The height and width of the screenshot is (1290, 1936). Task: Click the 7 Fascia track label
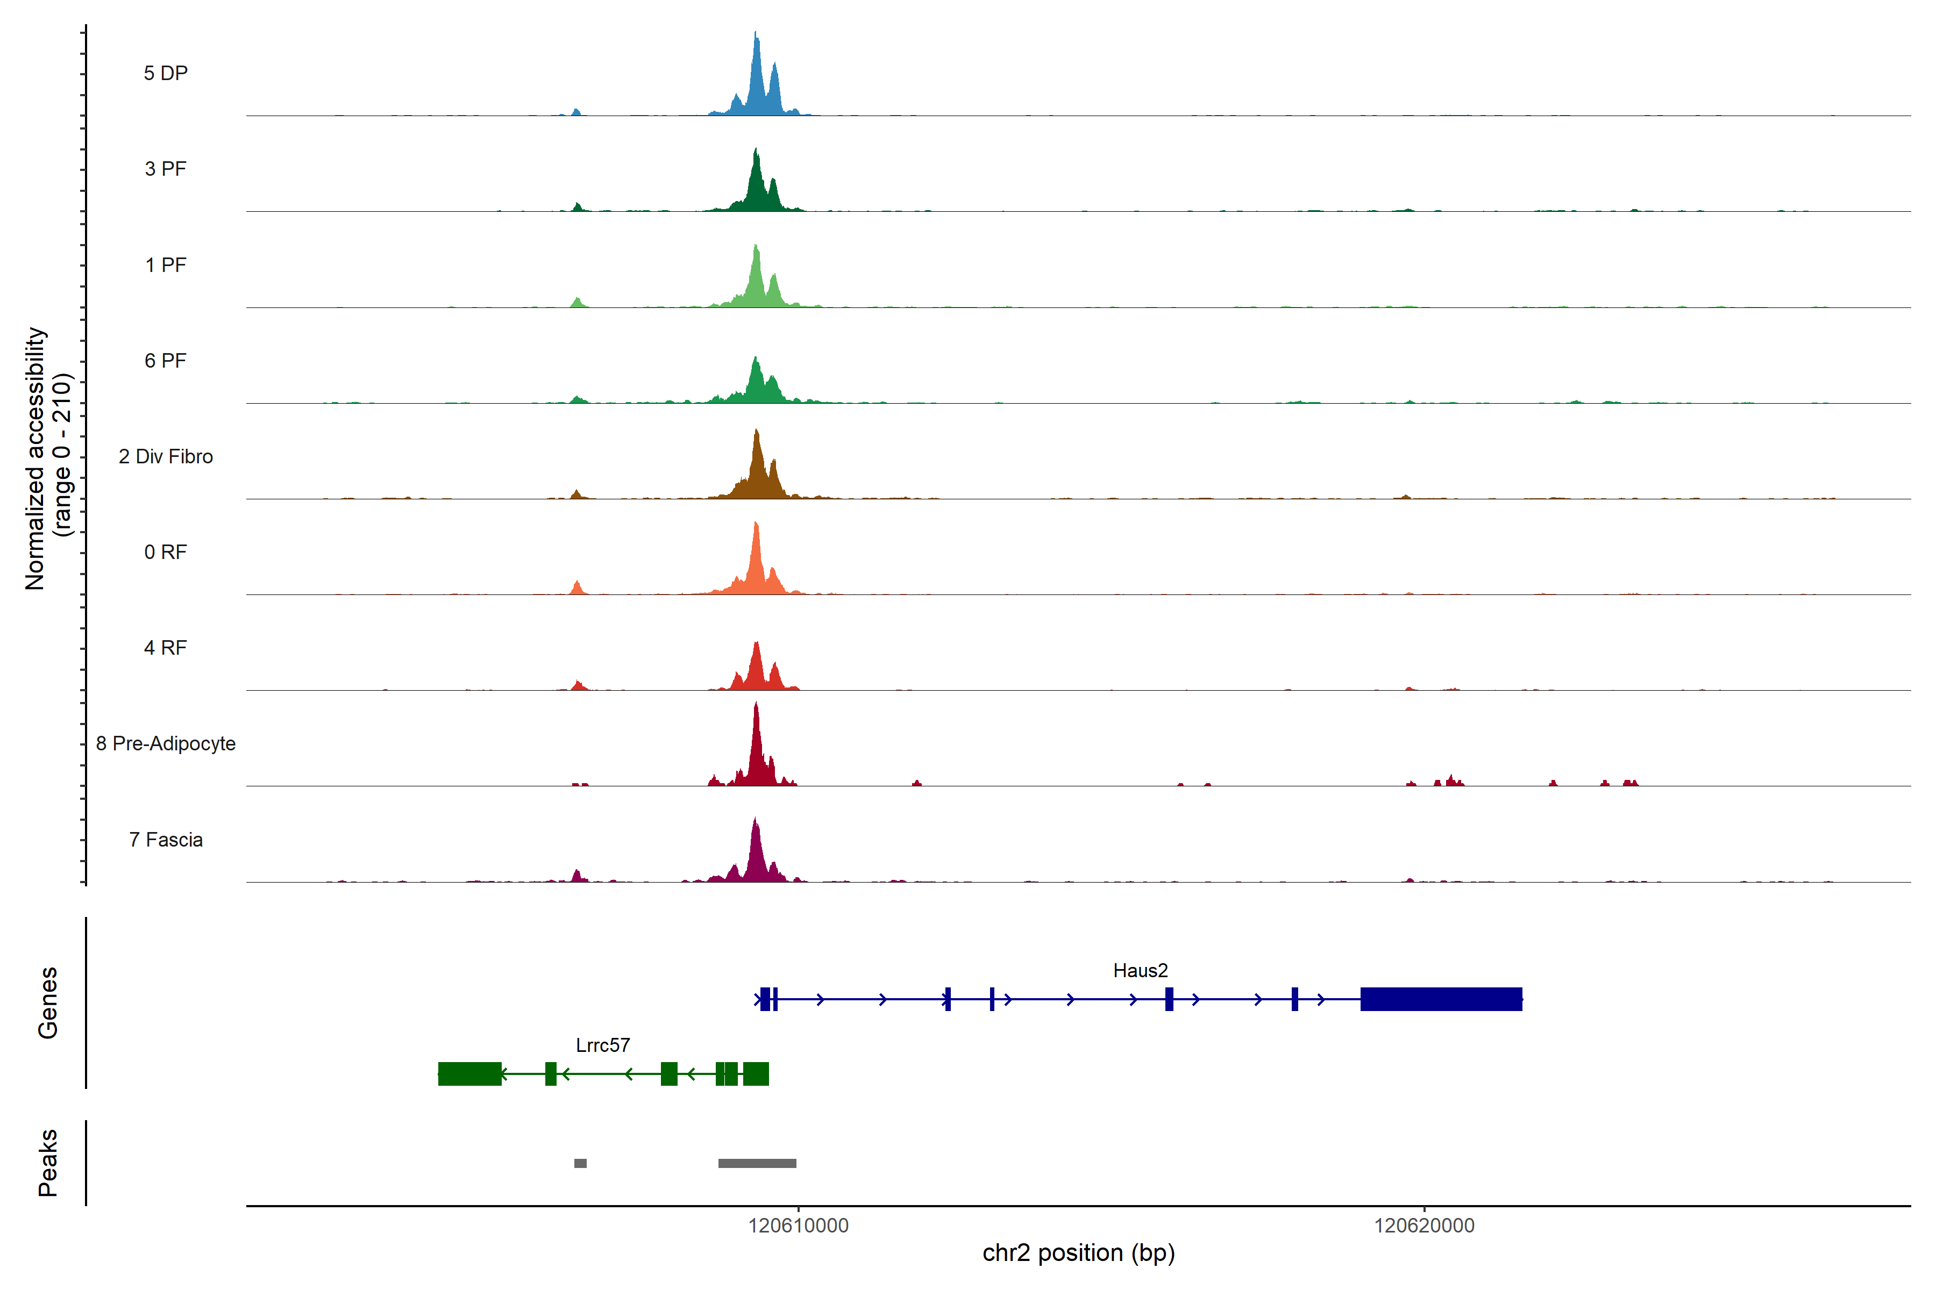click(166, 839)
